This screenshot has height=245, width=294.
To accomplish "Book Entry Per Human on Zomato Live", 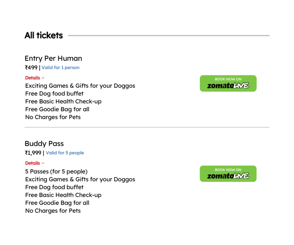I will coord(228,83).
